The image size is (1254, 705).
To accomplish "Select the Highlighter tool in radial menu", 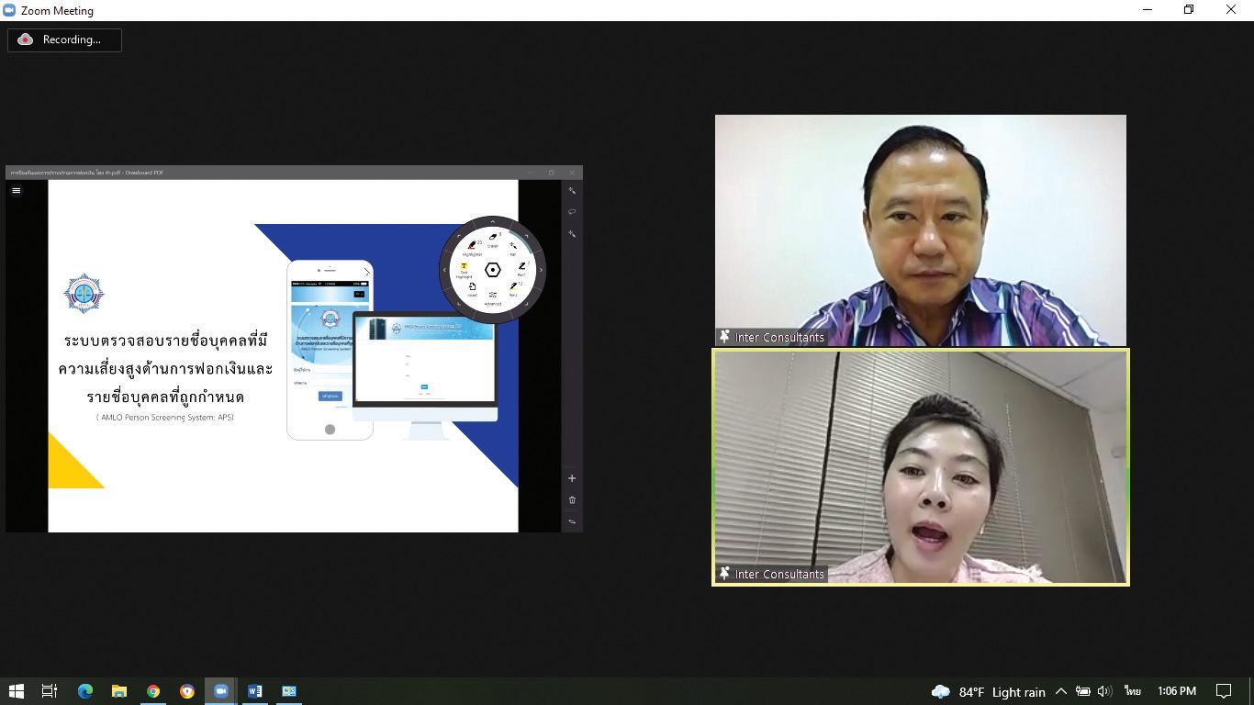I will click(473, 247).
